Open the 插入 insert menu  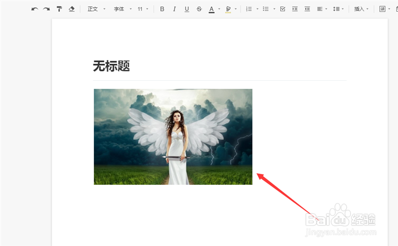tap(361, 9)
